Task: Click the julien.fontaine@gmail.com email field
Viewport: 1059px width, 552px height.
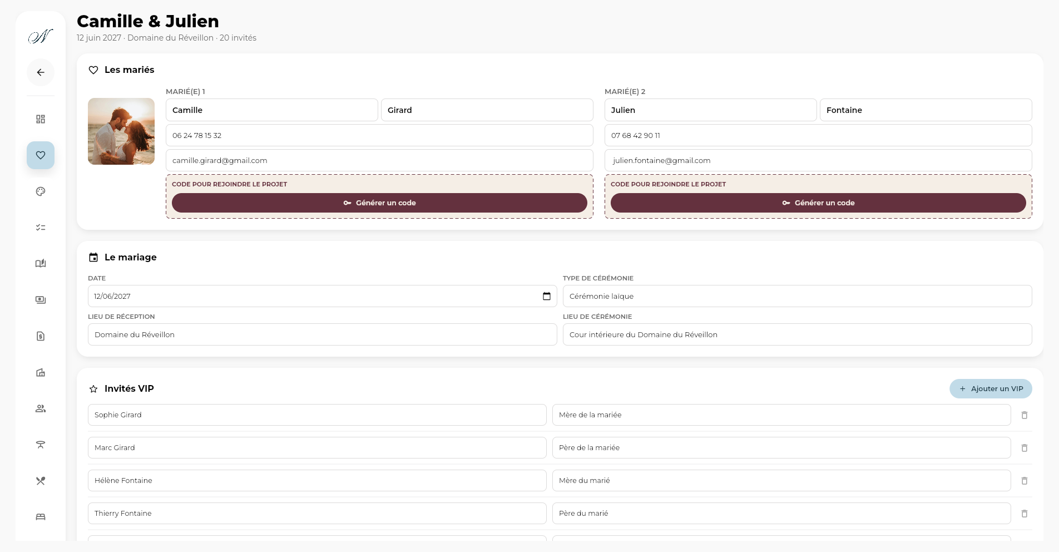Action: (x=818, y=160)
